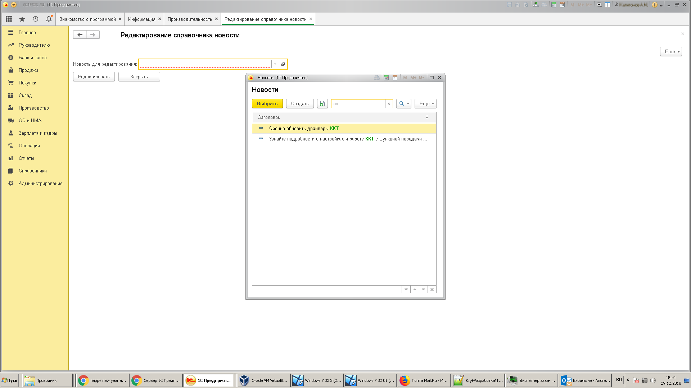The height and width of the screenshot is (388, 691).
Task: Select Редактирование справочника новости tab
Action: (x=265, y=19)
